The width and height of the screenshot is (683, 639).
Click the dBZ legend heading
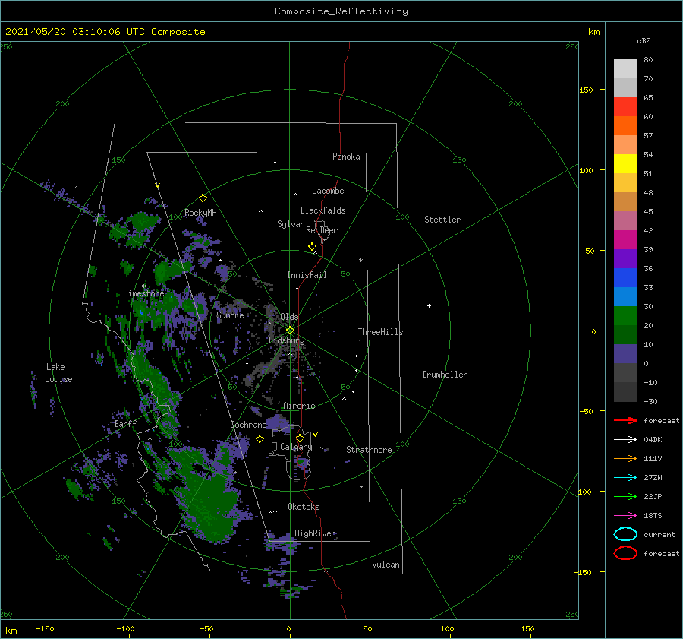644,41
